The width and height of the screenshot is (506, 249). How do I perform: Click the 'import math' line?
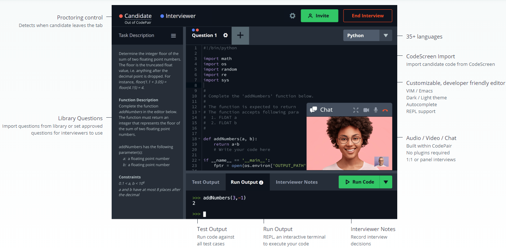(x=218, y=59)
